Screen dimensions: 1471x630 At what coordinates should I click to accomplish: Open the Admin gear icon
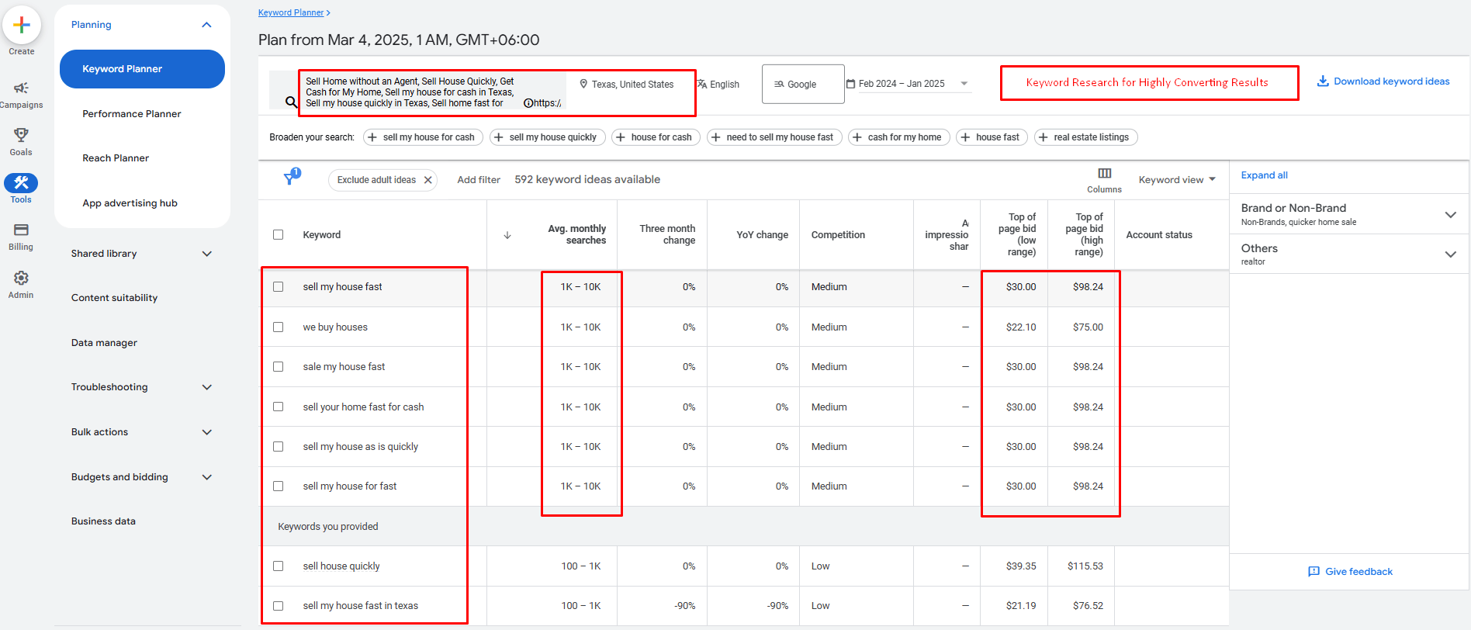[21, 279]
